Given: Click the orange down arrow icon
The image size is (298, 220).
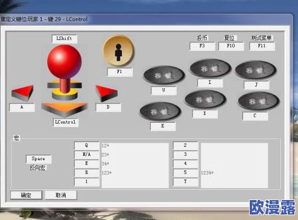Looking at the screenshot, I should (65, 109).
